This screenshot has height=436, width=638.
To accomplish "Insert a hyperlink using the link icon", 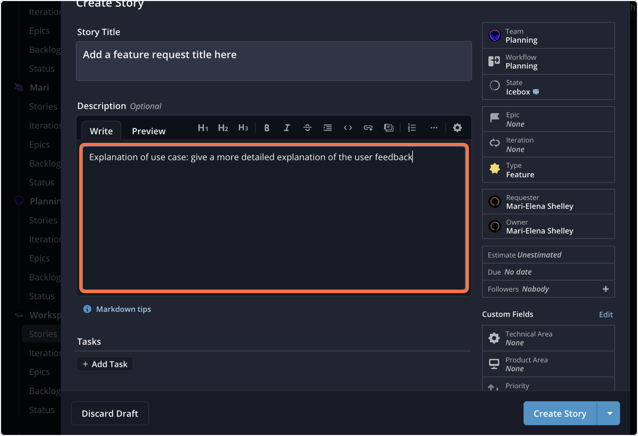I will tap(368, 127).
